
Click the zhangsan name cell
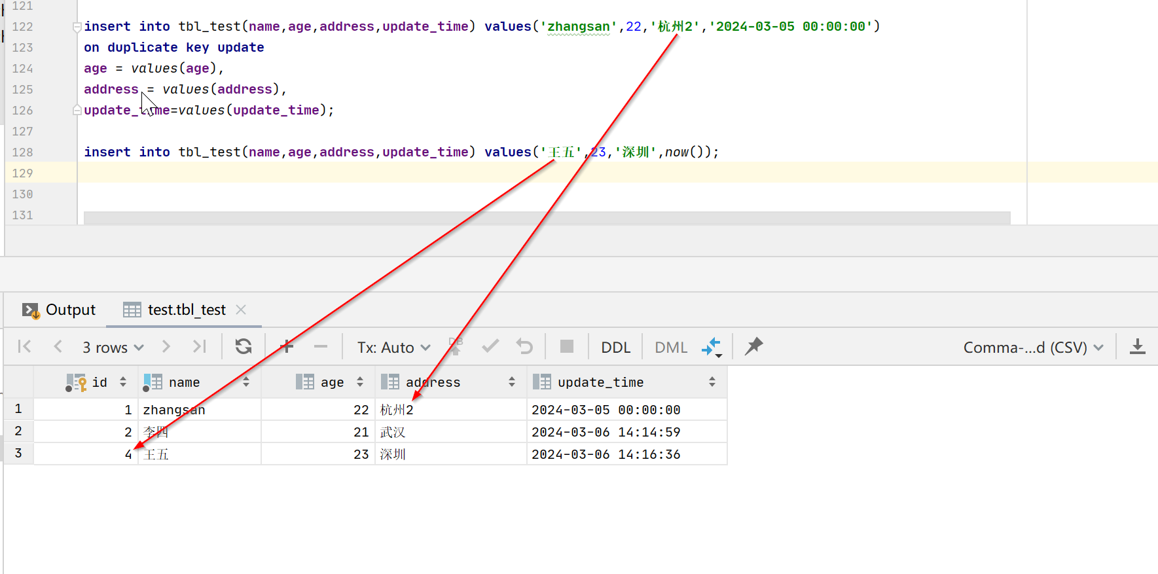[200, 410]
